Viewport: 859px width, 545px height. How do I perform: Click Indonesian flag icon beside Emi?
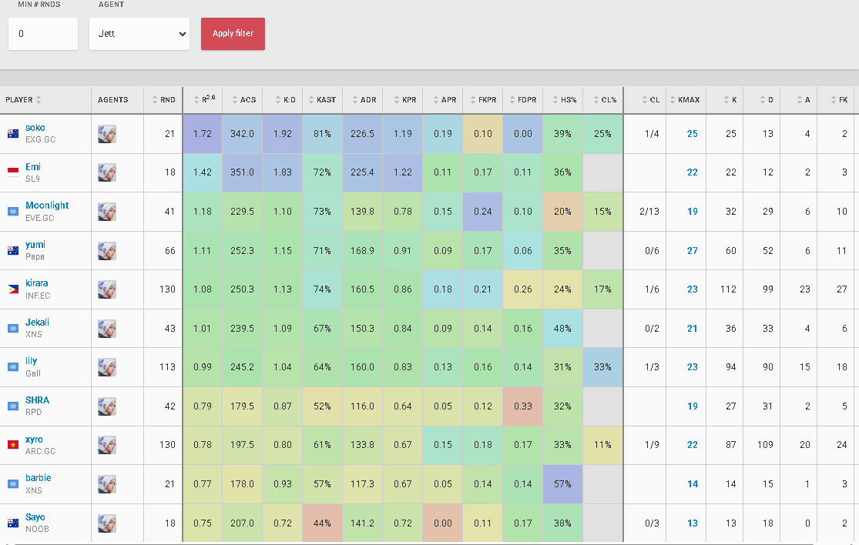pos(13,172)
